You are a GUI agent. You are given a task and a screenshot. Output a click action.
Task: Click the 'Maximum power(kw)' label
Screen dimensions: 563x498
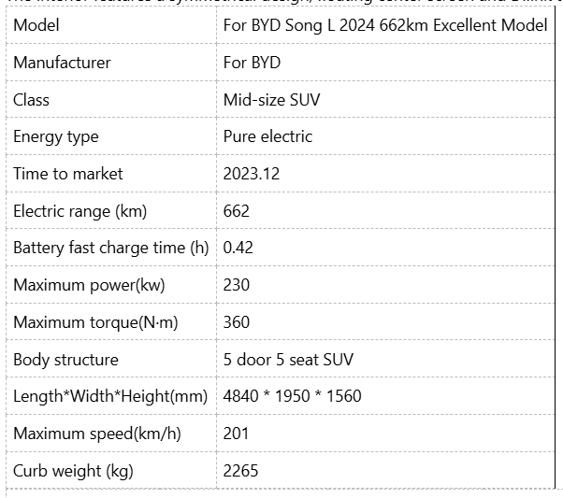click(x=89, y=286)
